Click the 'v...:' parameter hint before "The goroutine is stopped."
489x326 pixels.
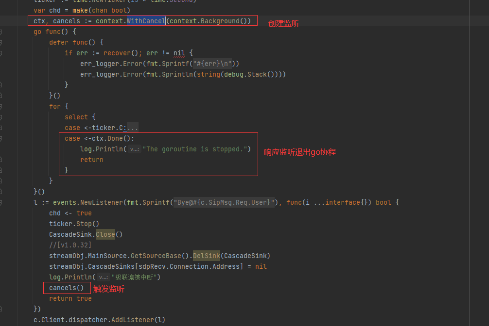(x=135, y=149)
